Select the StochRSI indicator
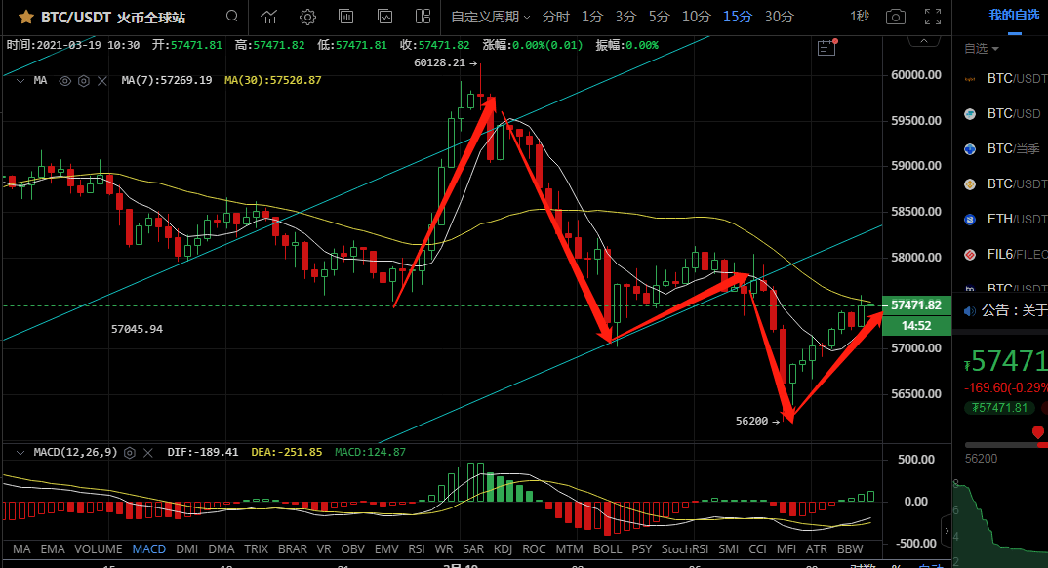This screenshot has height=568, width=1048. pos(685,549)
